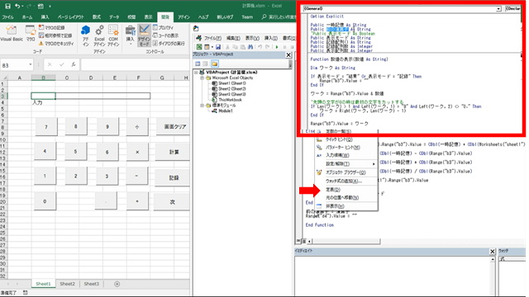Open the Team ribbon tab
The width and height of the screenshot is (529, 297).
[x=247, y=16]
